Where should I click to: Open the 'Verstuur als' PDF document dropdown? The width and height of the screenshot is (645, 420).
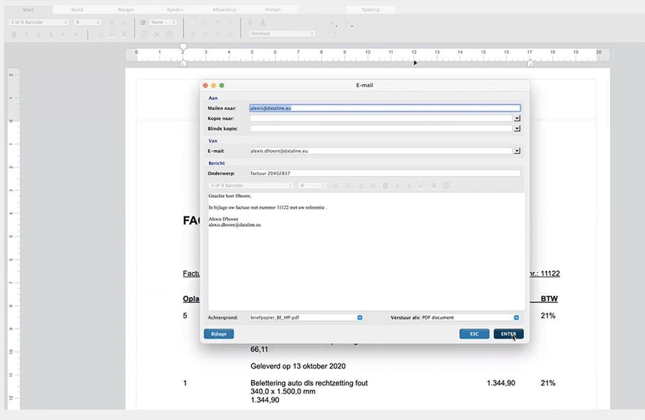517,317
